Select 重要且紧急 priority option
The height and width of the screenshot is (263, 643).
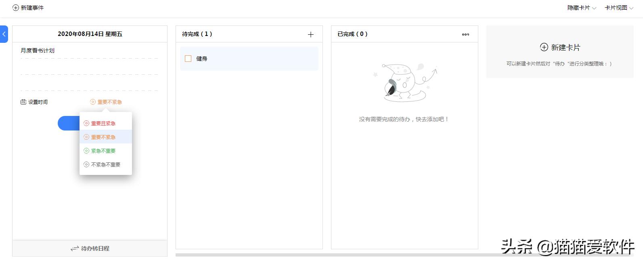coord(106,123)
